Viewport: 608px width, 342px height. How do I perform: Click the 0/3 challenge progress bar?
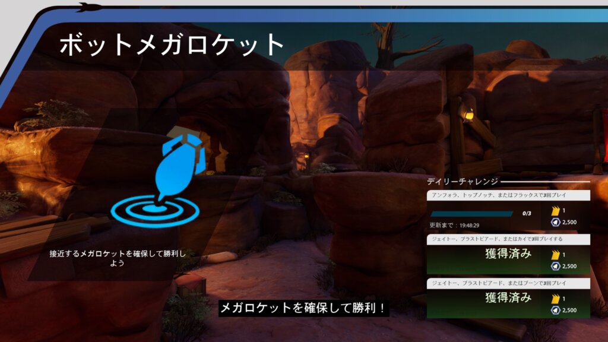click(471, 214)
